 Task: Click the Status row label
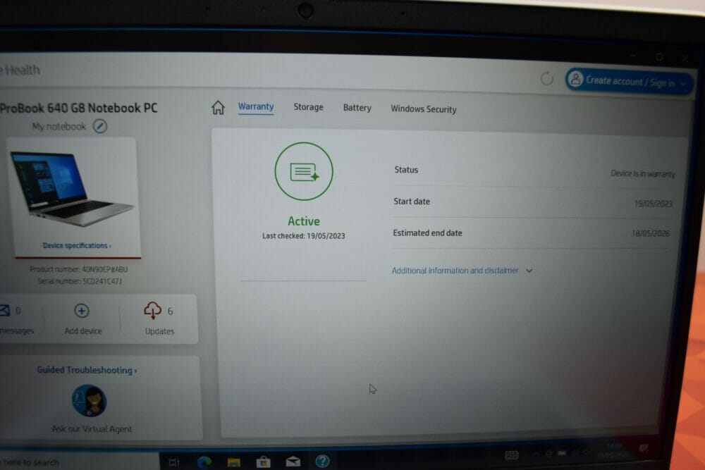click(406, 169)
